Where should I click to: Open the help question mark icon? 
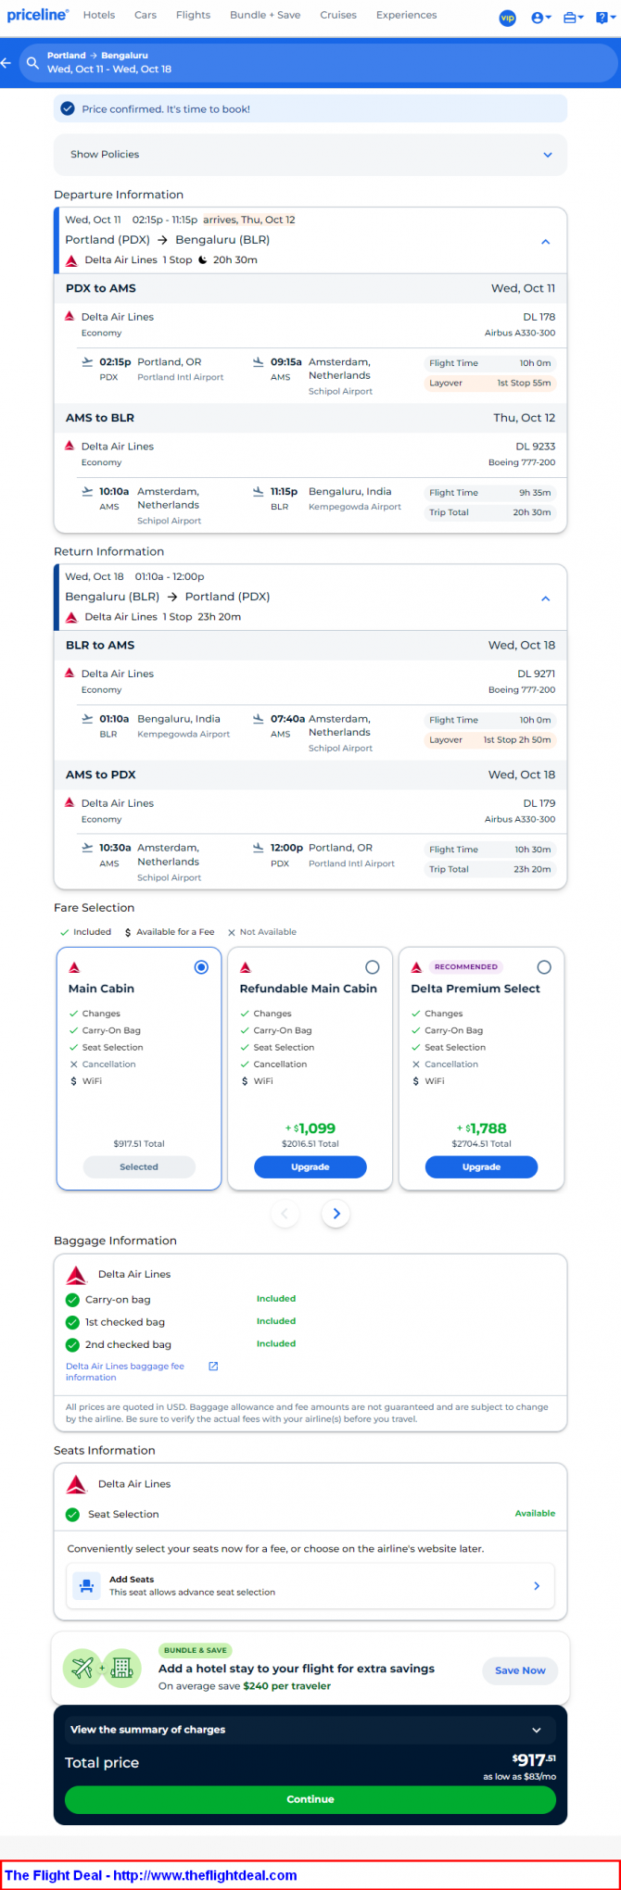pyautogui.click(x=602, y=18)
